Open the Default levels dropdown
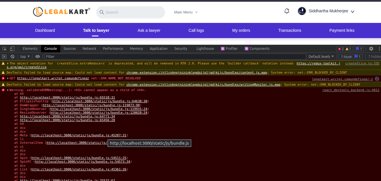 (x=321, y=57)
